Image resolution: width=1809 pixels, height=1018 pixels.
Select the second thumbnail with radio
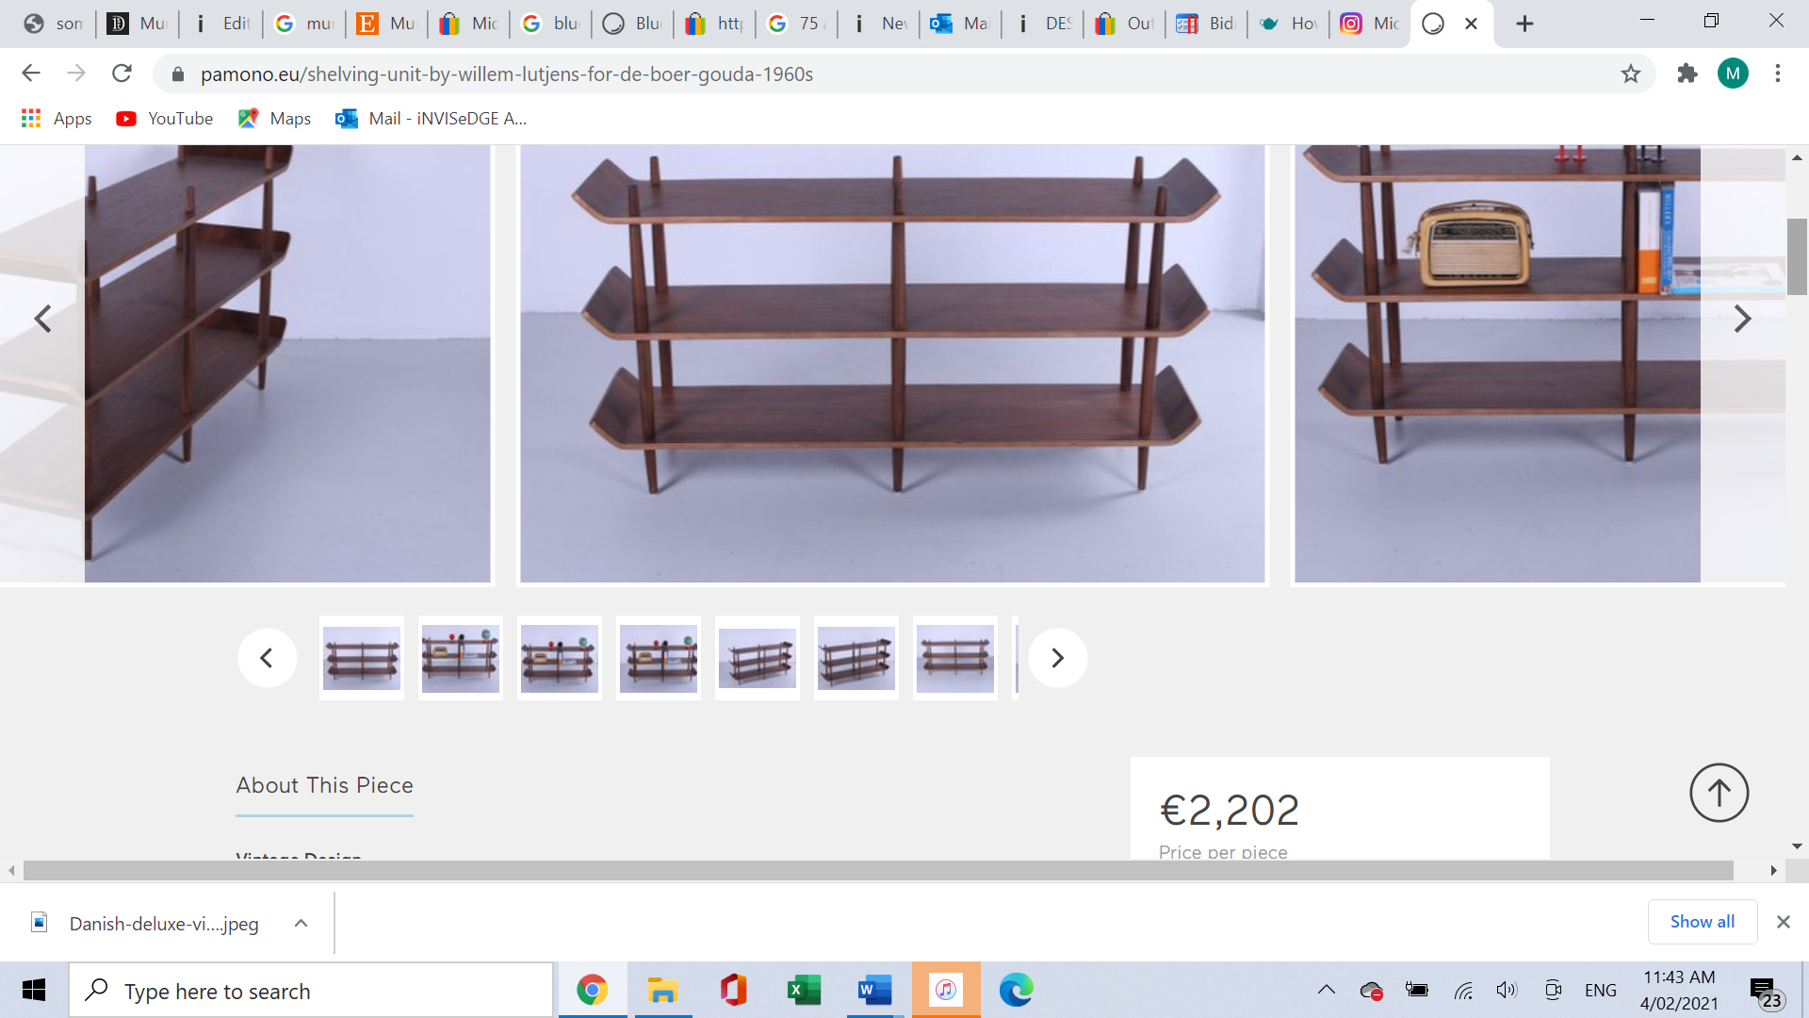pyautogui.click(x=461, y=658)
